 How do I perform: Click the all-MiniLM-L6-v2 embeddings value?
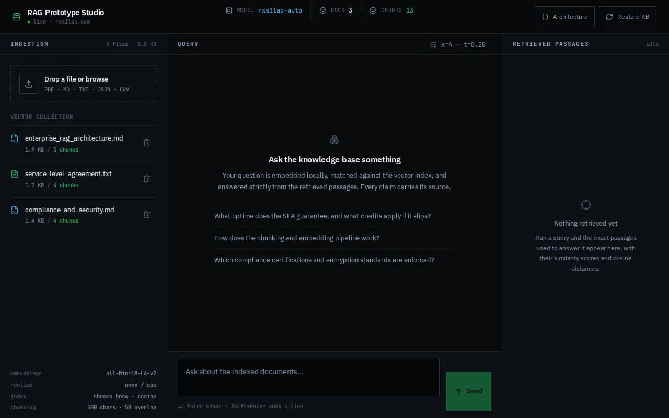(131, 374)
